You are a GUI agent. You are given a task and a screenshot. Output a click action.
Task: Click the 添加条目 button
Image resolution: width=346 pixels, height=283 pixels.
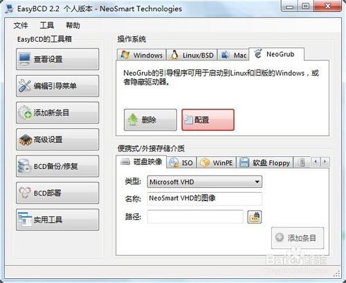(x=298, y=238)
